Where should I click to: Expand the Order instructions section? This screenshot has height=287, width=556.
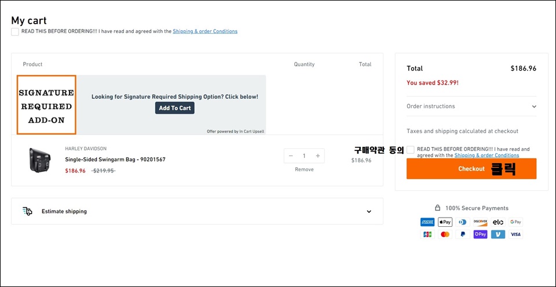(471, 106)
